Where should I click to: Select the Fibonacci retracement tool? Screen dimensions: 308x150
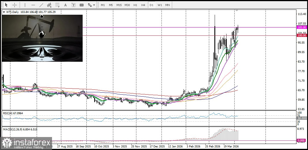(x=57, y=5)
